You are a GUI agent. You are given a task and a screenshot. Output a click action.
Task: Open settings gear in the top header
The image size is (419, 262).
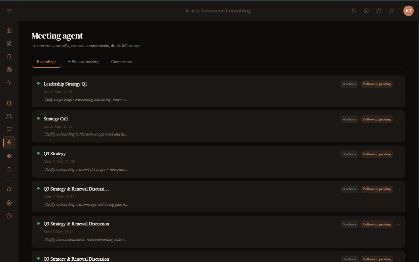tap(366, 11)
